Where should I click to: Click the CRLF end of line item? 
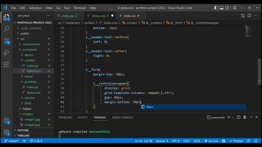[187, 141]
